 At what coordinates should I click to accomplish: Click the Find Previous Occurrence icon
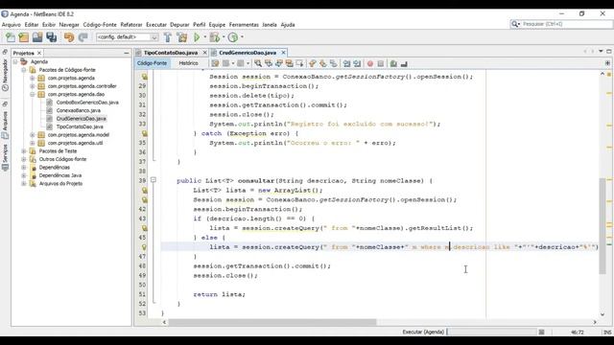click(x=269, y=63)
